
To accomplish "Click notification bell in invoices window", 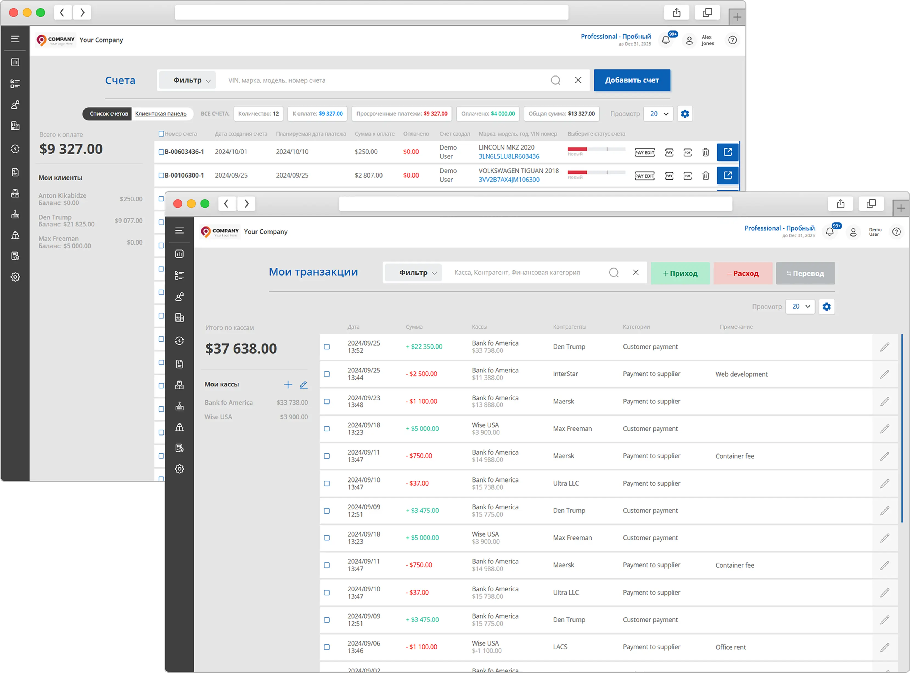I will 665,40.
